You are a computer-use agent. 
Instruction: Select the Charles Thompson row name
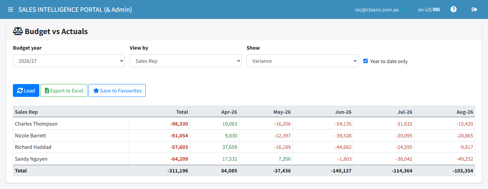(36, 124)
